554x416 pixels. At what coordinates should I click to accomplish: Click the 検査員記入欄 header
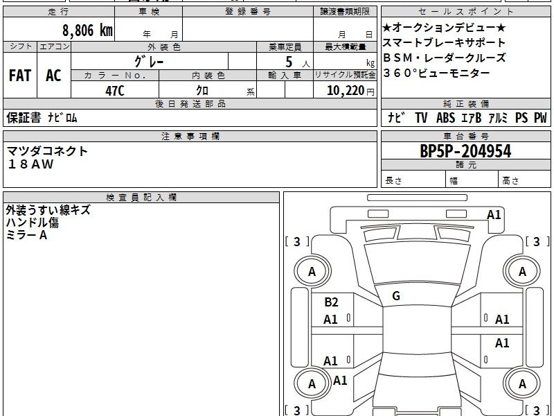pyautogui.click(x=141, y=198)
